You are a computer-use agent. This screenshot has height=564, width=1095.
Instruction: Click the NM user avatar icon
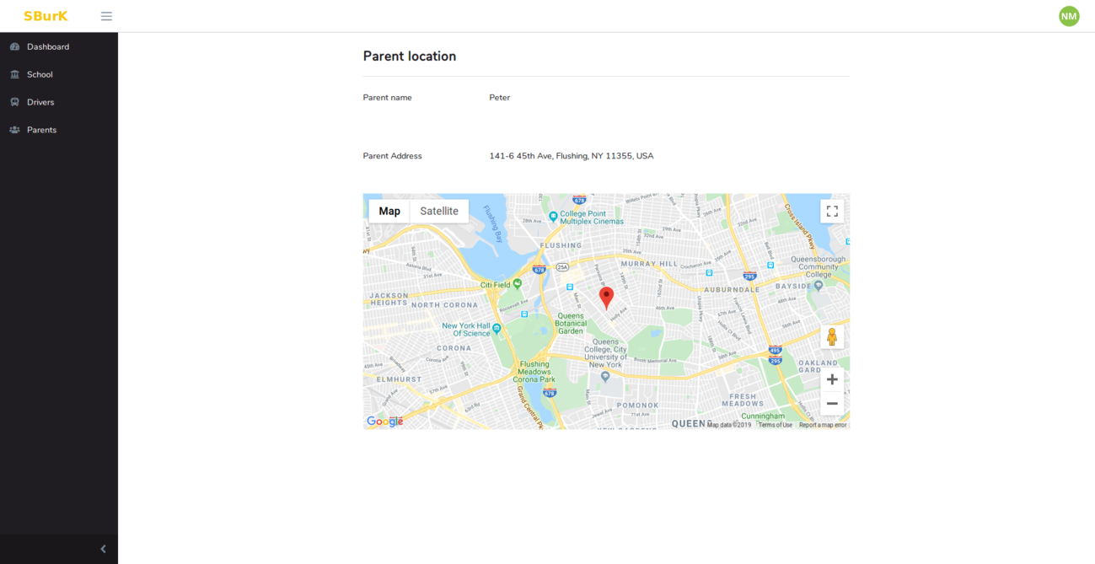point(1069,15)
